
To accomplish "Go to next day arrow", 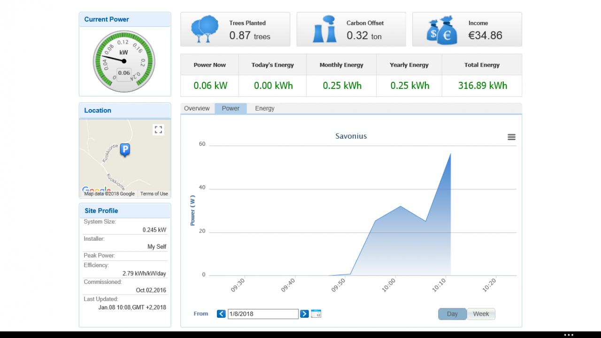I will (x=304, y=314).
